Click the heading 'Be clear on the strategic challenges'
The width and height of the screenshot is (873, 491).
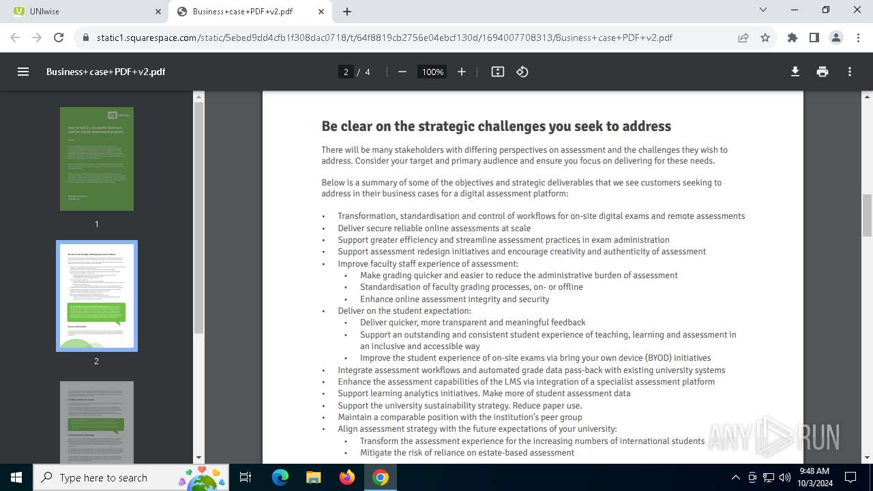tap(497, 126)
